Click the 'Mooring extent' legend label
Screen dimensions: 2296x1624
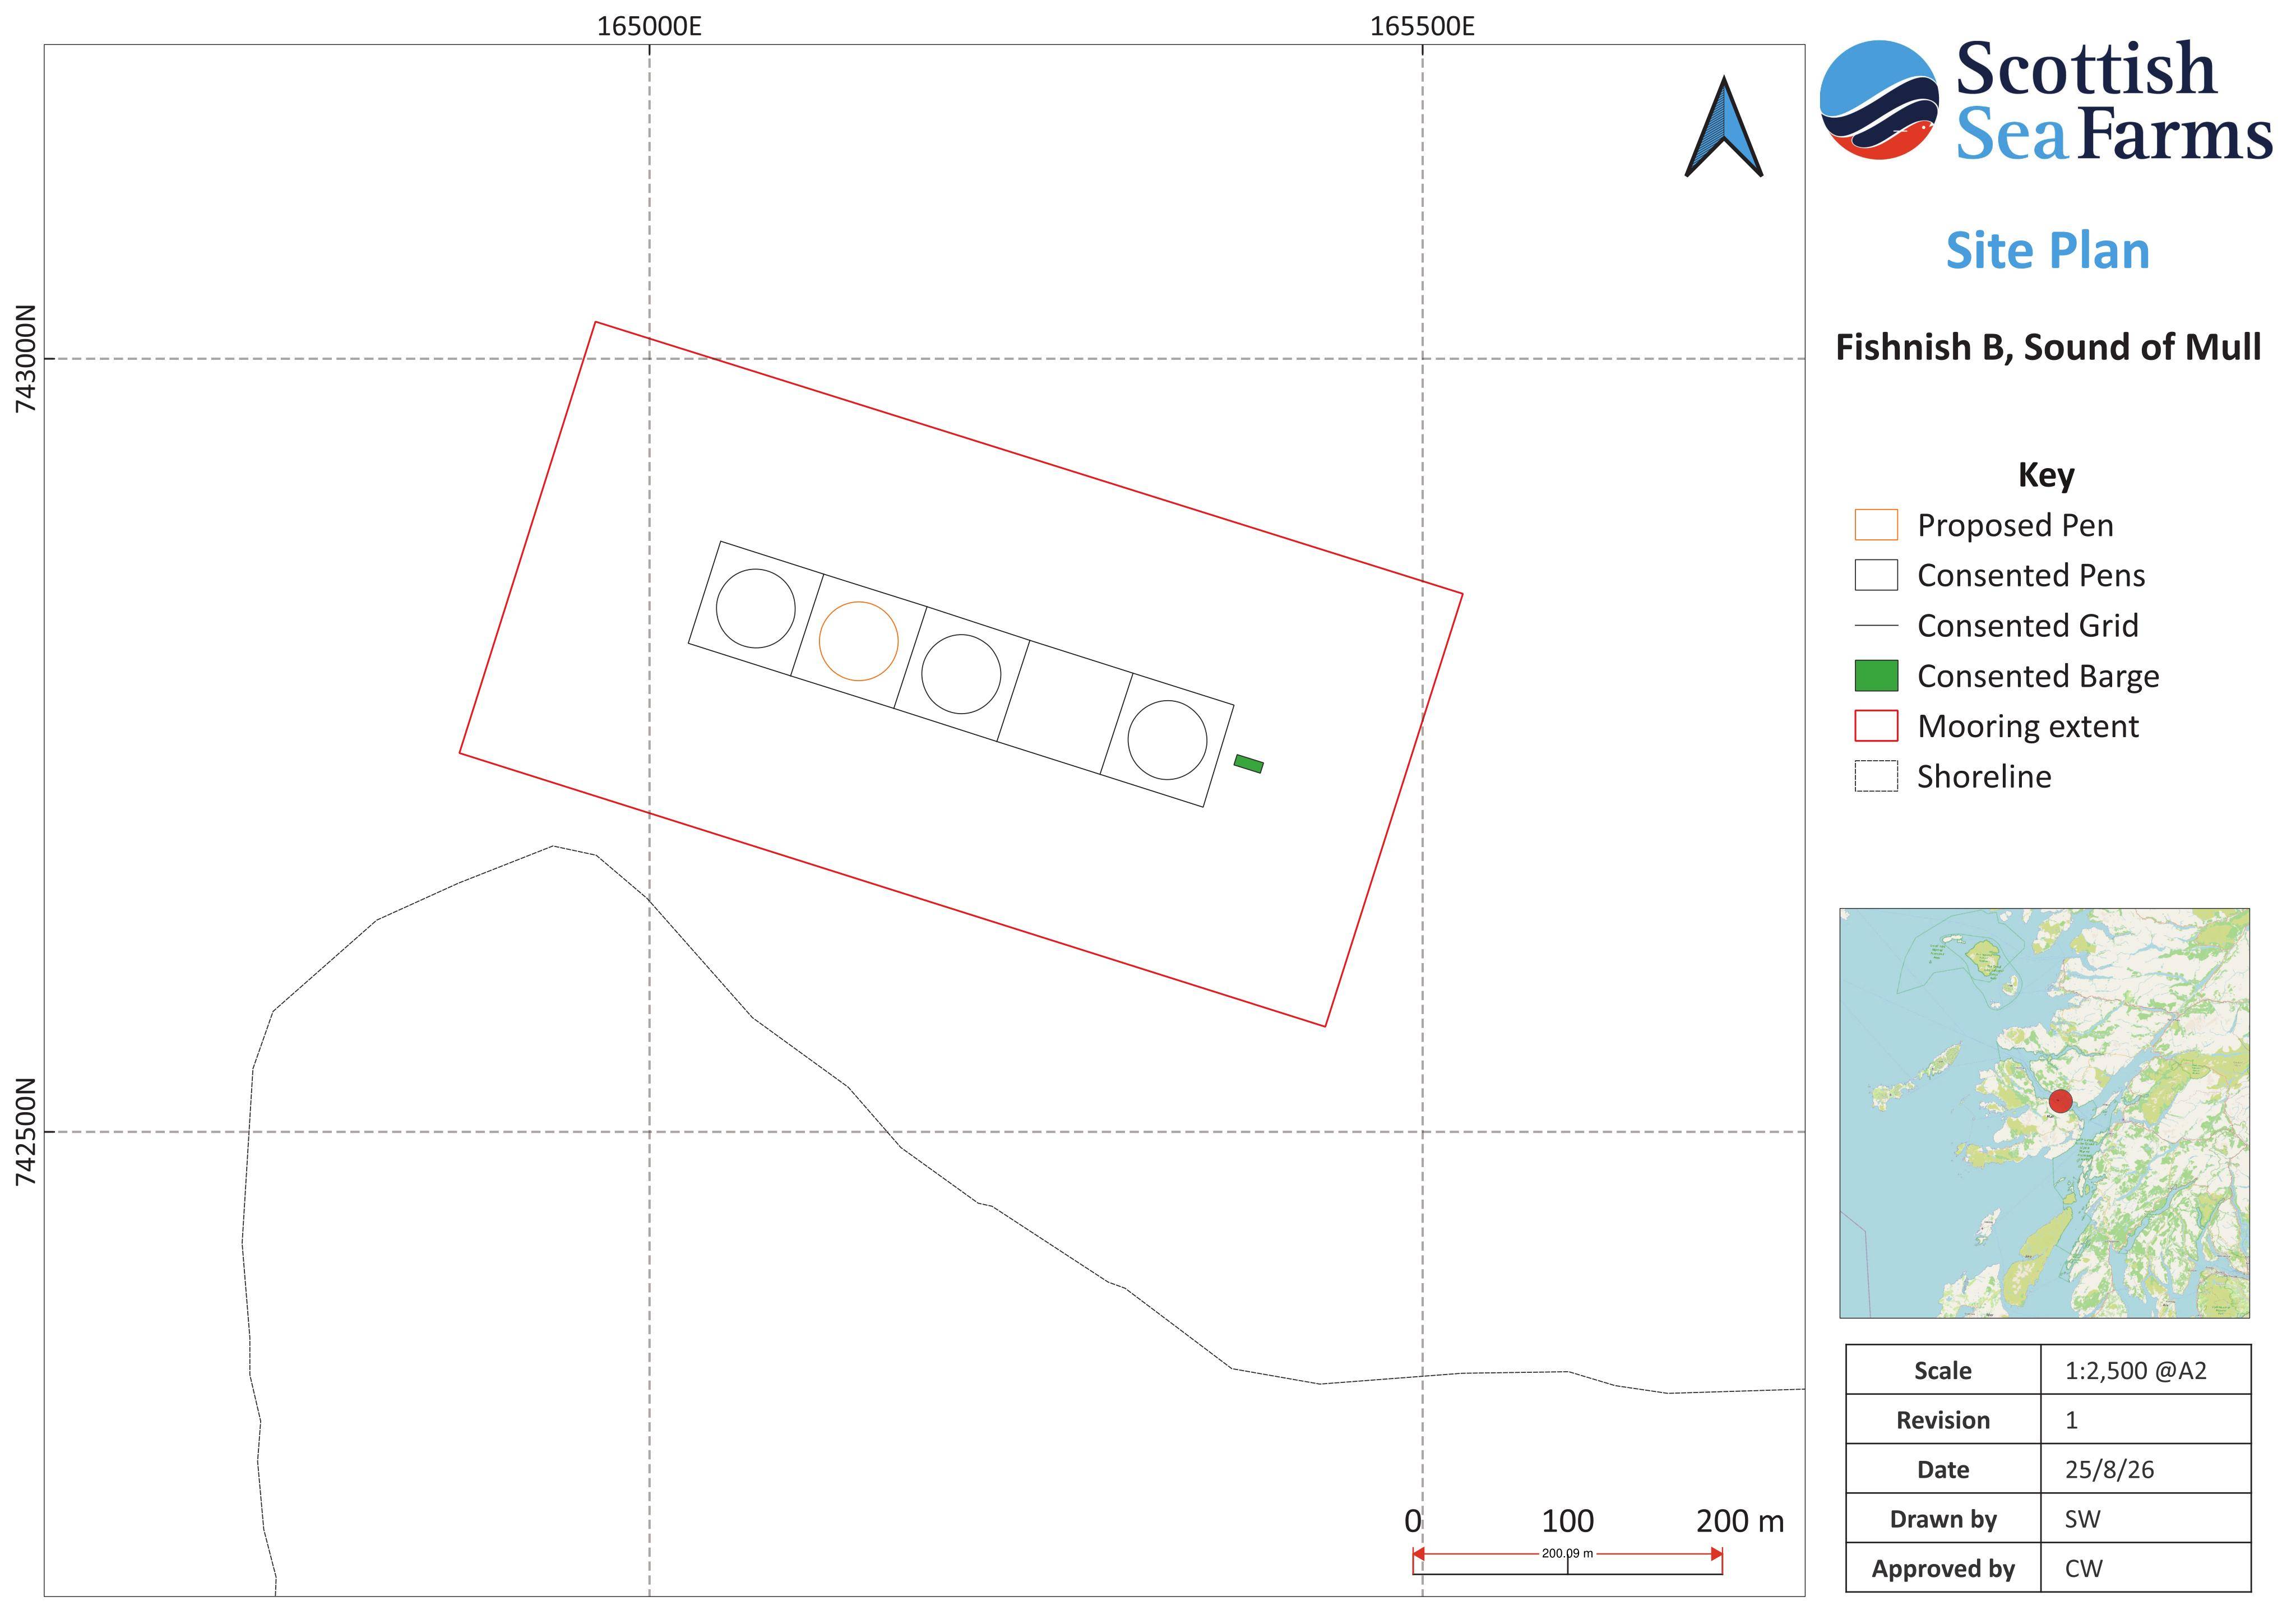click(2028, 726)
